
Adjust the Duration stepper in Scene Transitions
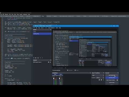[103, 78]
